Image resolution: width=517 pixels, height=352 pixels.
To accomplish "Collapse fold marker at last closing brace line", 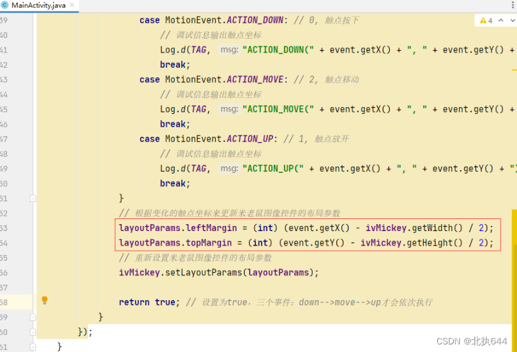I will (x=33, y=347).
